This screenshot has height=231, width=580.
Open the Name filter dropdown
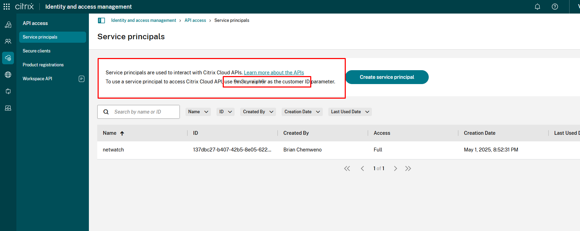[198, 112]
